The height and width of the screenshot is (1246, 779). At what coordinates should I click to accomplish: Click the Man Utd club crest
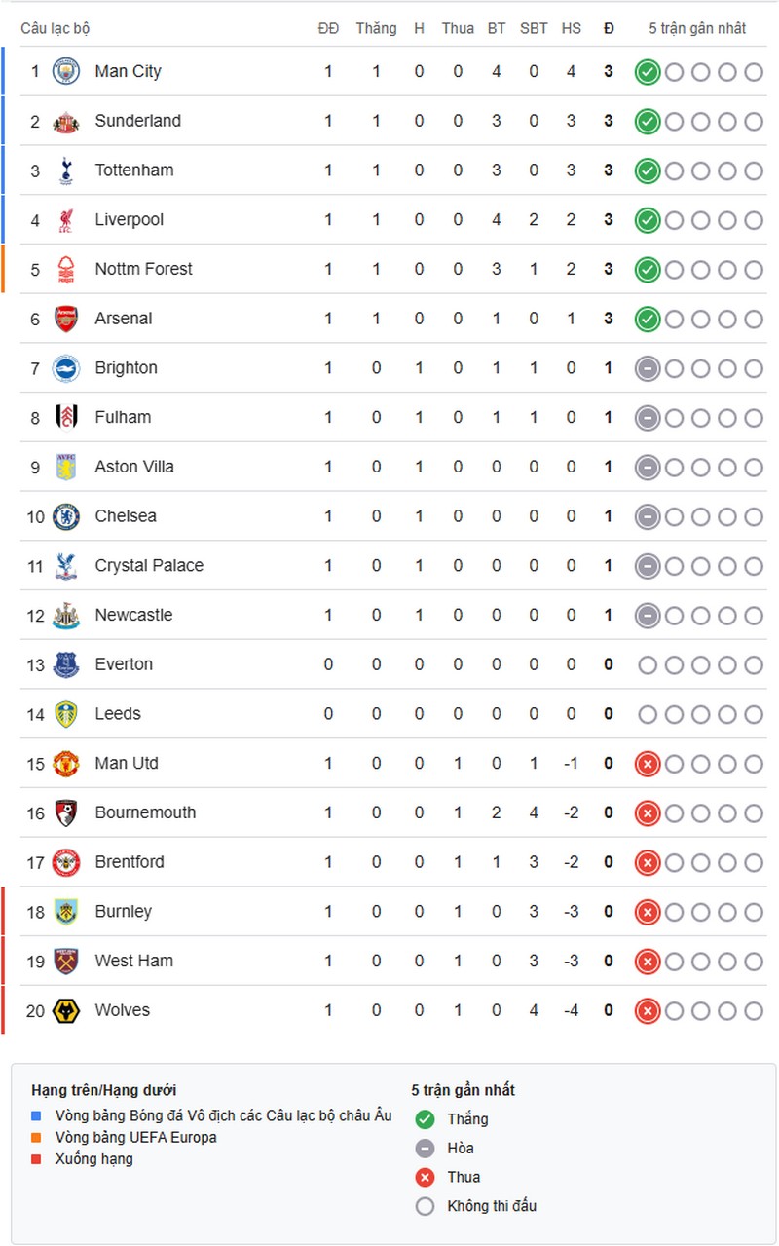point(65,764)
